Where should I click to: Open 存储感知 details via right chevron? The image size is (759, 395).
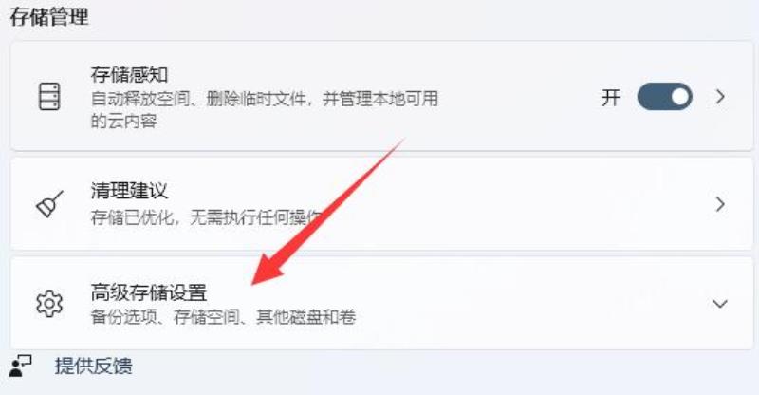coord(720,97)
